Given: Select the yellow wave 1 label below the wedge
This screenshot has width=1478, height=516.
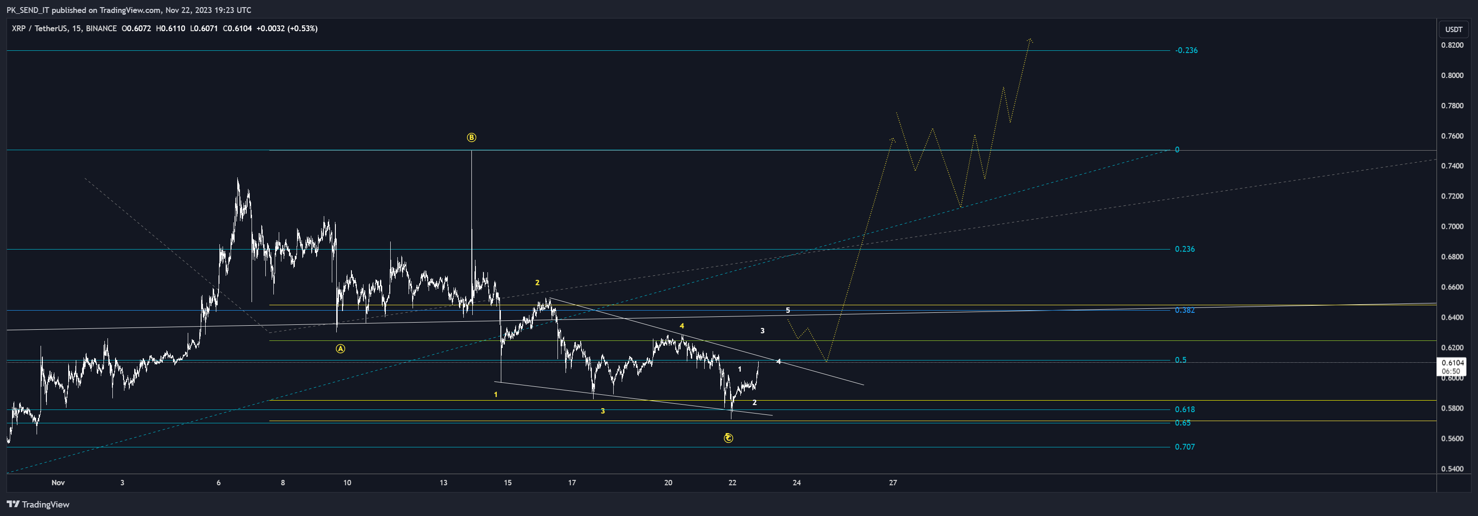Looking at the screenshot, I should (x=496, y=395).
